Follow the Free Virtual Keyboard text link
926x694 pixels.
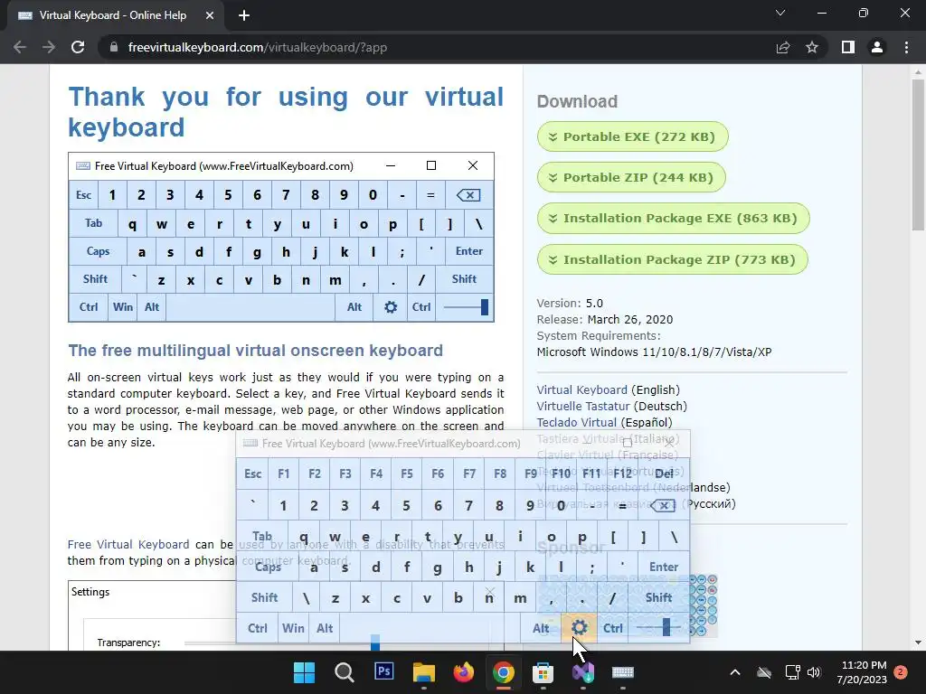tap(128, 544)
